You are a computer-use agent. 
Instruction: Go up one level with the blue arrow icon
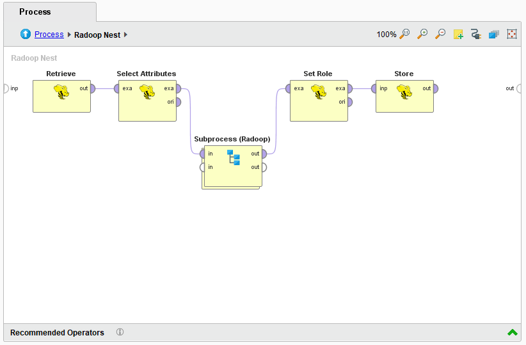(x=26, y=34)
